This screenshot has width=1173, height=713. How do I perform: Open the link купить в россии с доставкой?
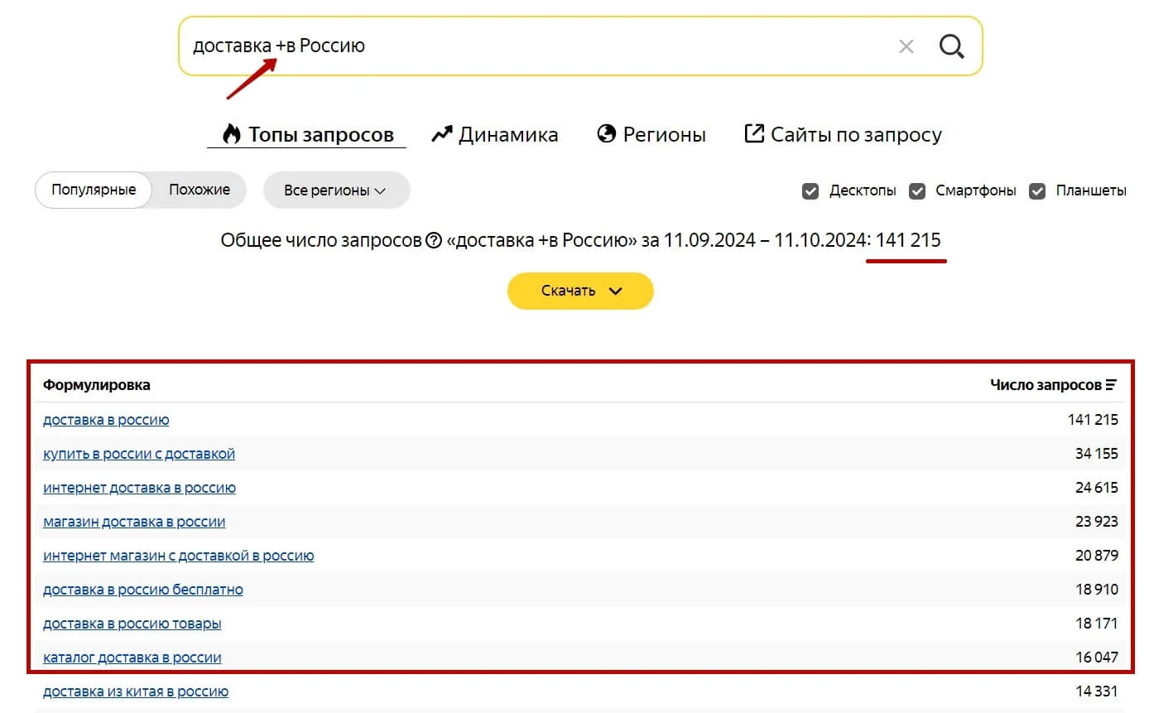click(139, 454)
